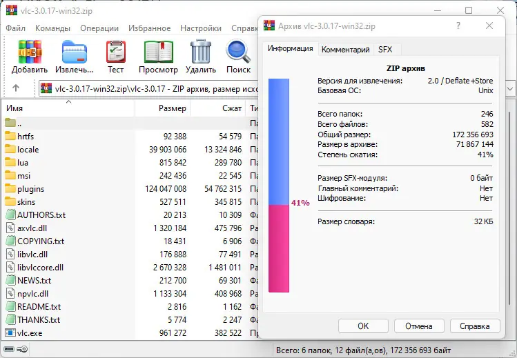
Task: Click the NEWS.txt file icon
Action: pyautogui.click(x=10, y=280)
